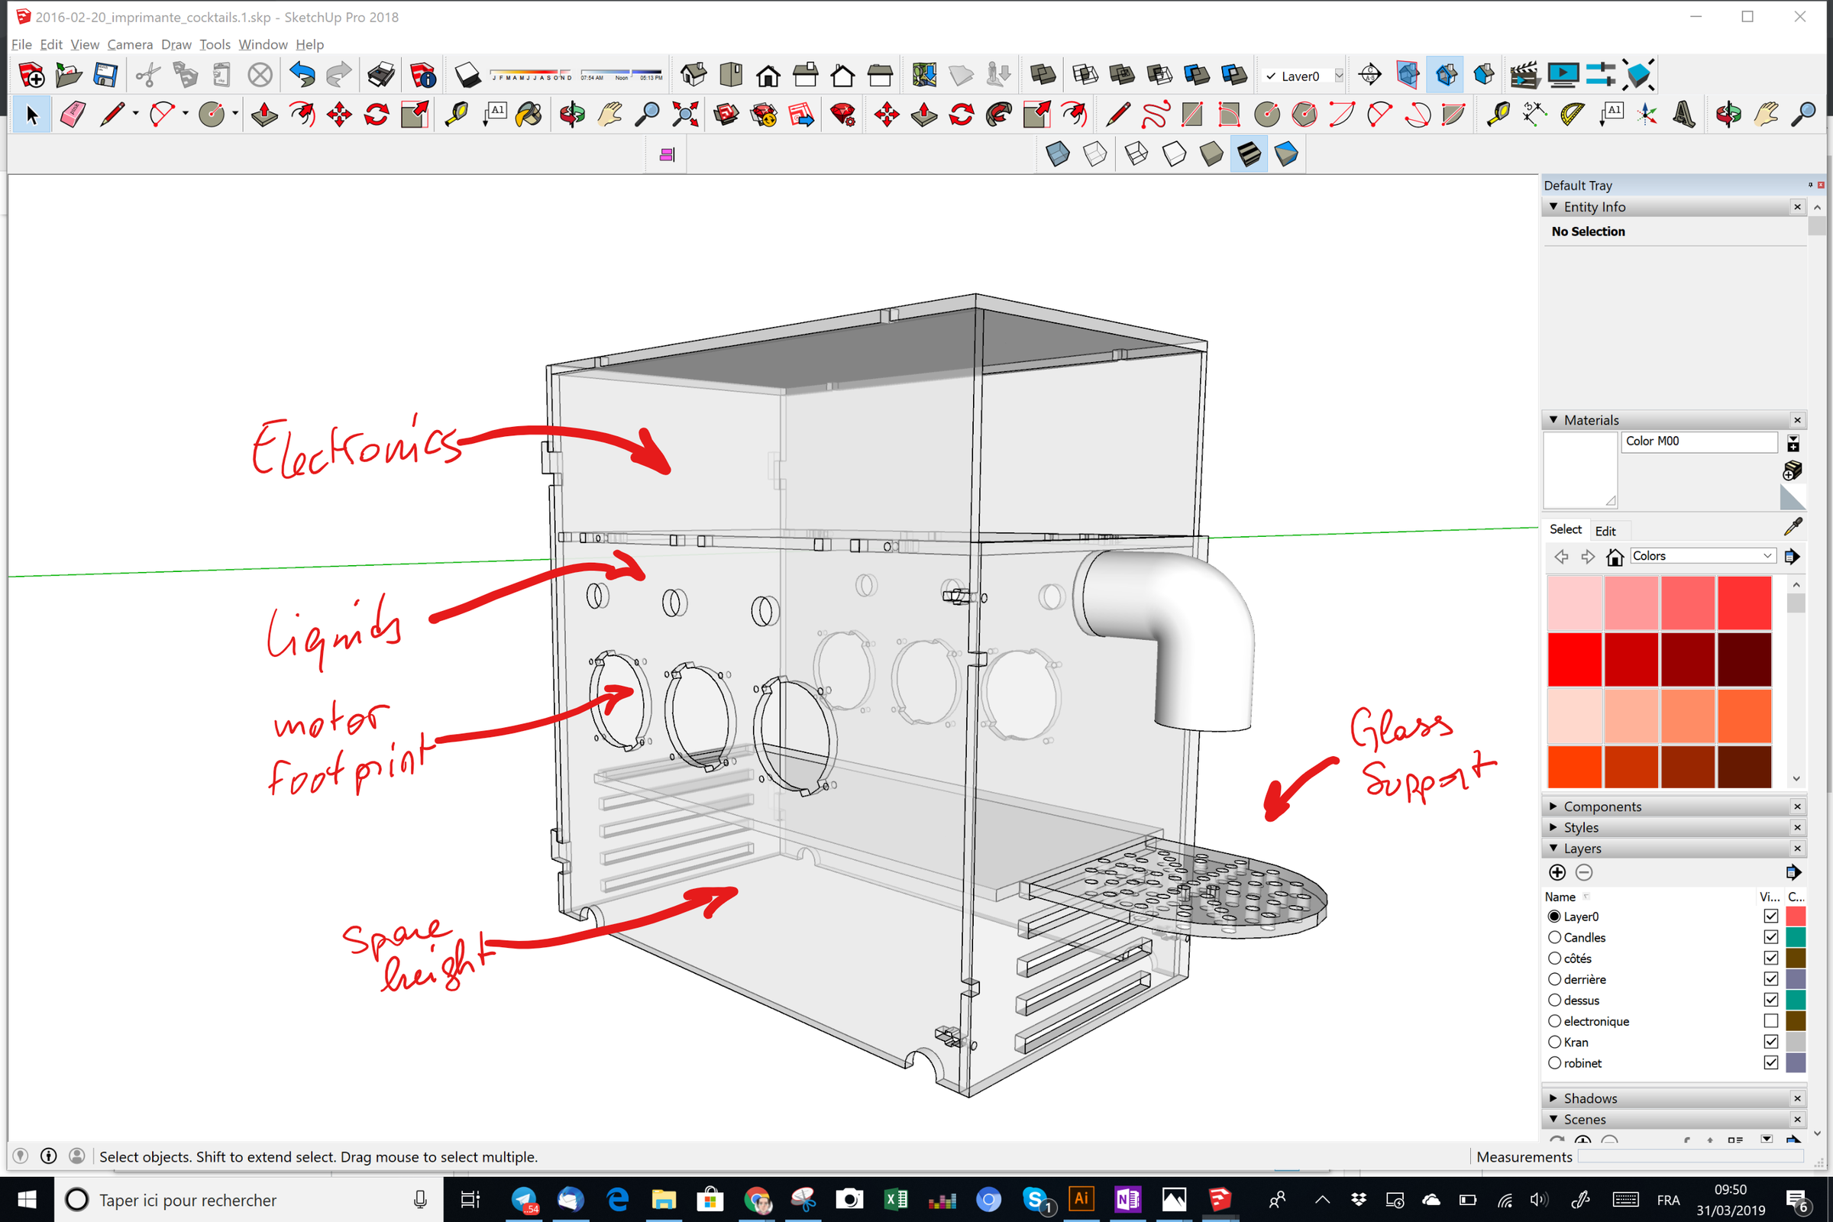Click the In Model materials home button

1614,556
